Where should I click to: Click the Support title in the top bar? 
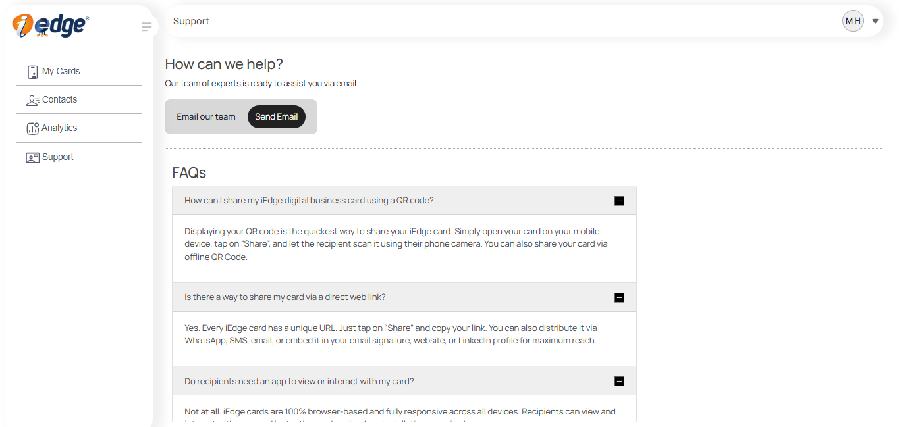click(191, 20)
